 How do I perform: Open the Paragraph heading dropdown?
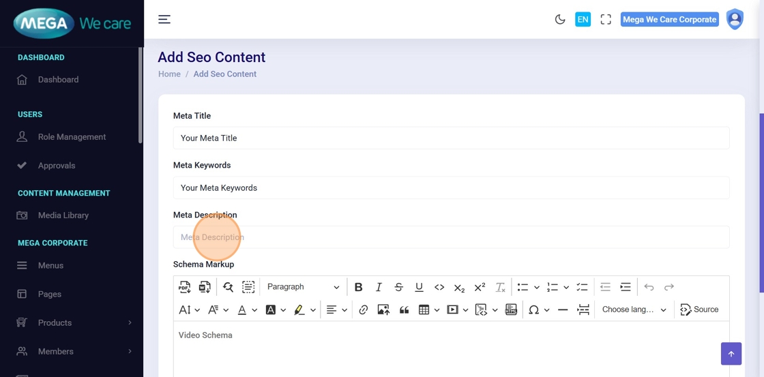pyautogui.click(x=303, y=287)
